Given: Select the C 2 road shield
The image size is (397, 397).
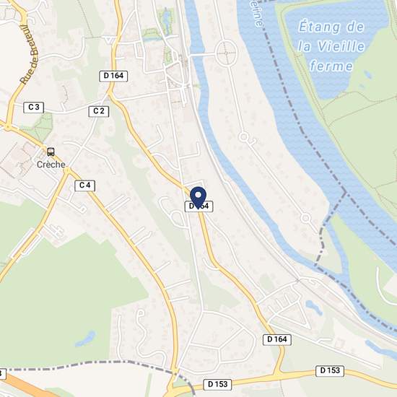Looking at the screenshot, I should coord(99,111).
